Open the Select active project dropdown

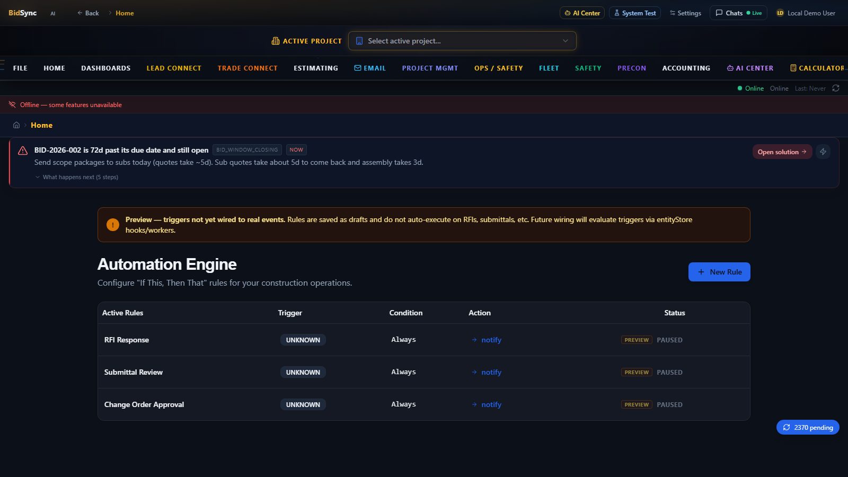(462, 41)
